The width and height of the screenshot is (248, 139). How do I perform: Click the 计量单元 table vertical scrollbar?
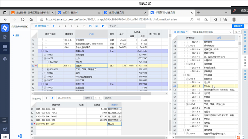(170, 126)
